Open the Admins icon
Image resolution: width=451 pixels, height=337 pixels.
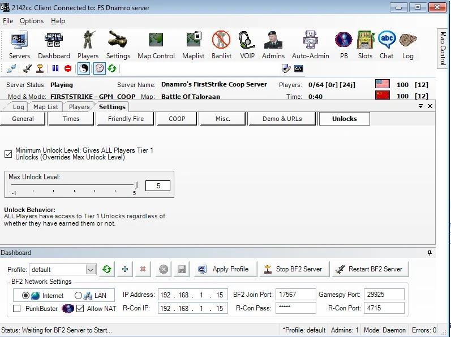[x=273, y=45]
